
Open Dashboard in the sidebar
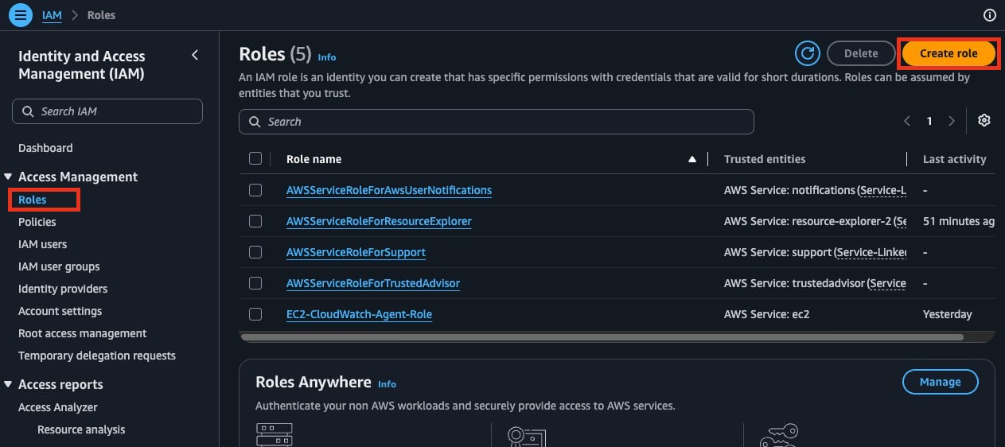click(45, 148)
